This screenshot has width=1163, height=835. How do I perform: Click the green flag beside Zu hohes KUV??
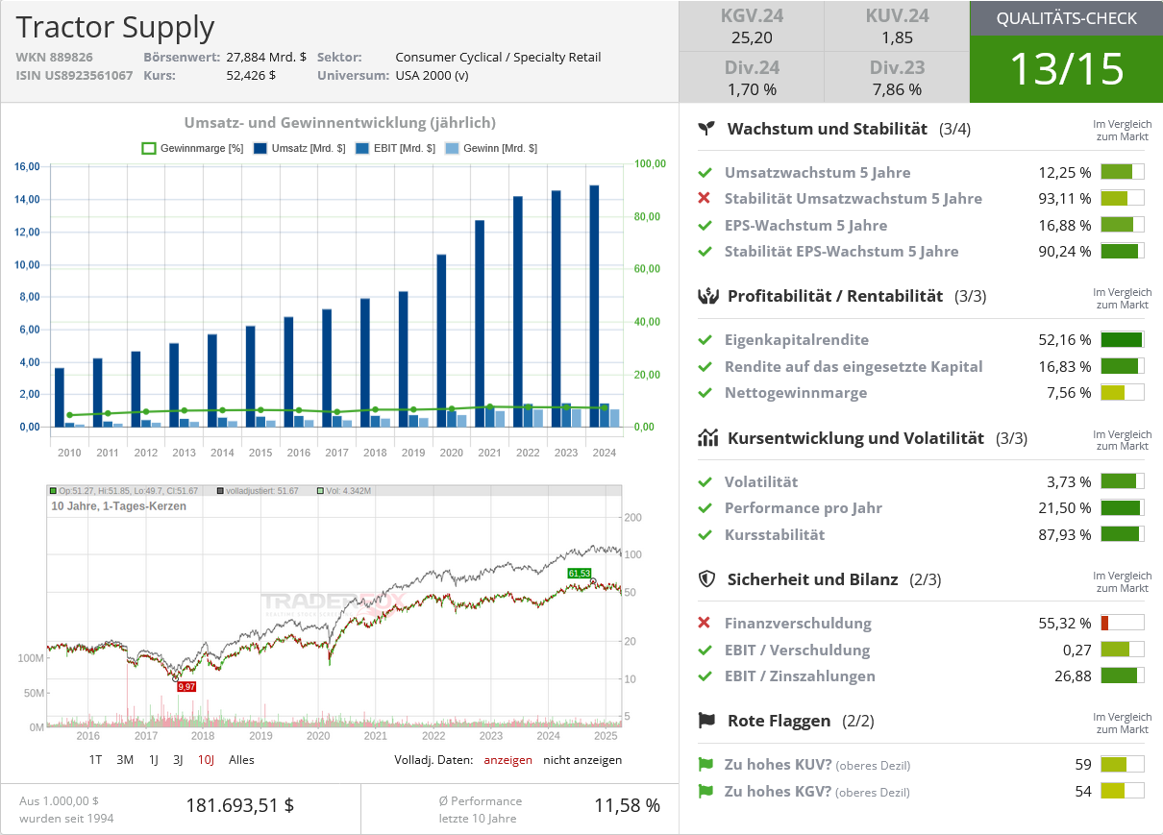[x=705, y=766]
